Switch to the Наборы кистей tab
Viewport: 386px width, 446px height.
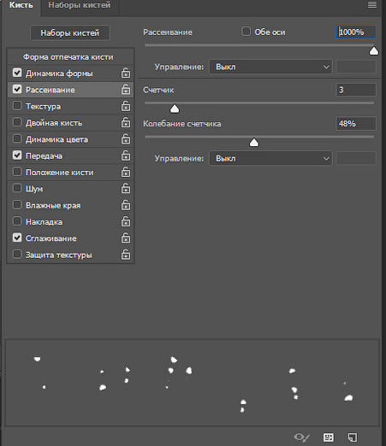(80, 5)
